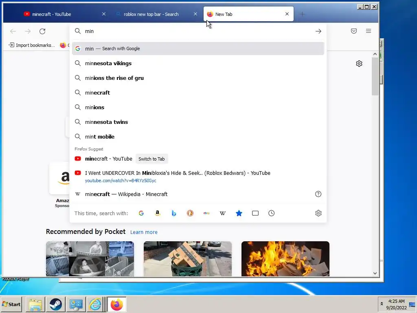Click the help icon on Wikipedia suggestion
The width and height of the screenshot is (417, 313).
point(318,194)
